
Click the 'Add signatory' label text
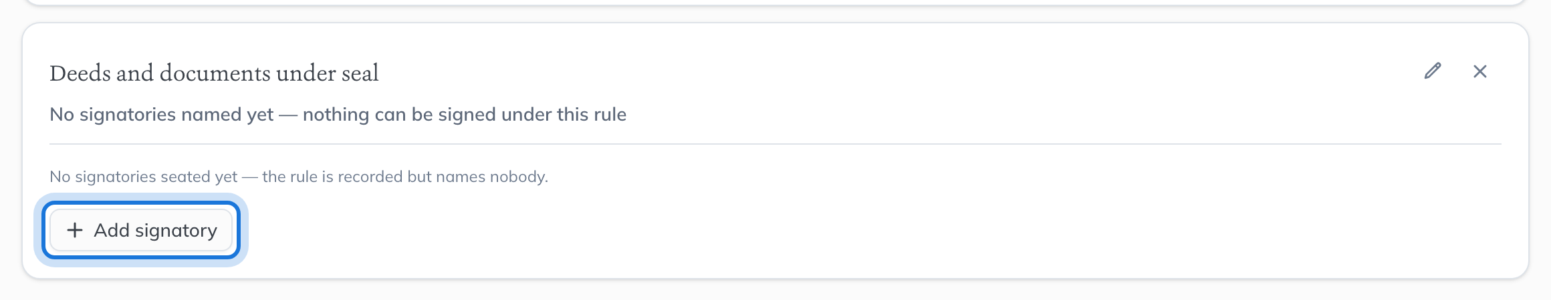pos(155,230)
